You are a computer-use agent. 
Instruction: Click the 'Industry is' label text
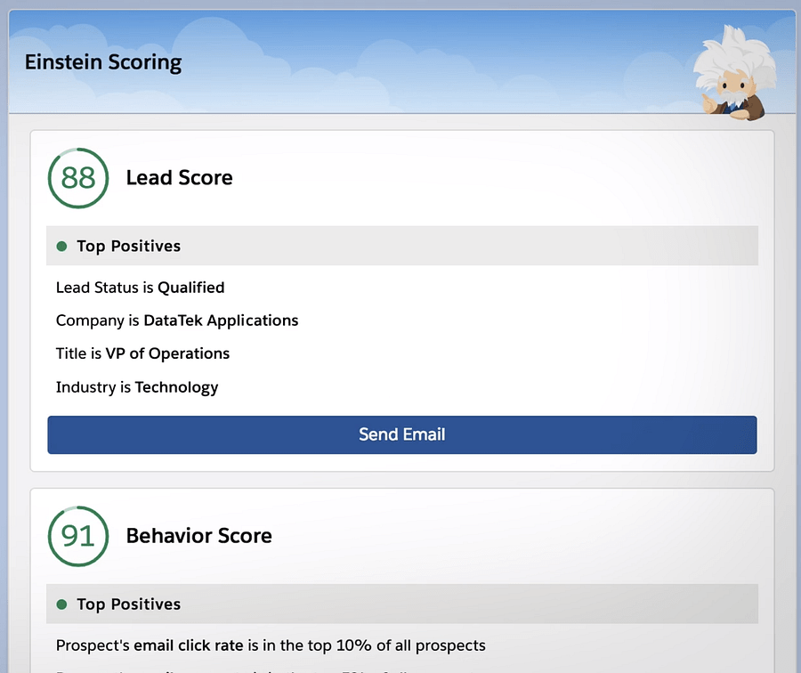93,387
